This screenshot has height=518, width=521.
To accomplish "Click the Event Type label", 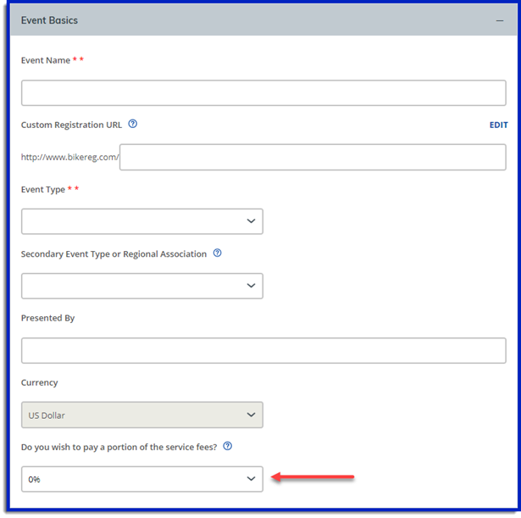I will tap(43, 189).
